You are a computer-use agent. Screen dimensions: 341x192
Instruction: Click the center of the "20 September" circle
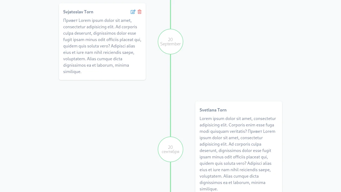tap(170, 42)
